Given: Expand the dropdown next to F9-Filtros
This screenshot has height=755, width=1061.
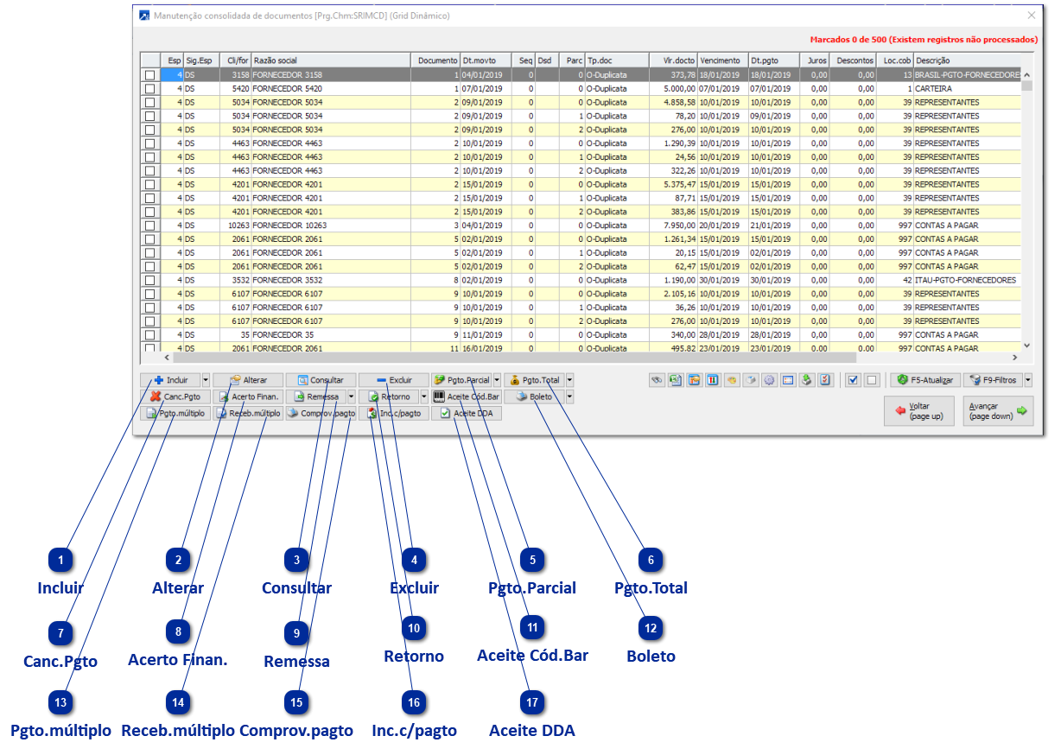Looking at the screenshot, I should (x=1027, y=380).
